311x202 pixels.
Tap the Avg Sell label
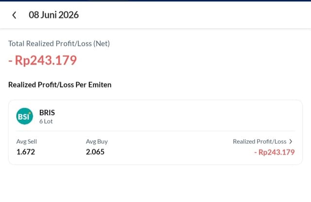coord(27,141)
